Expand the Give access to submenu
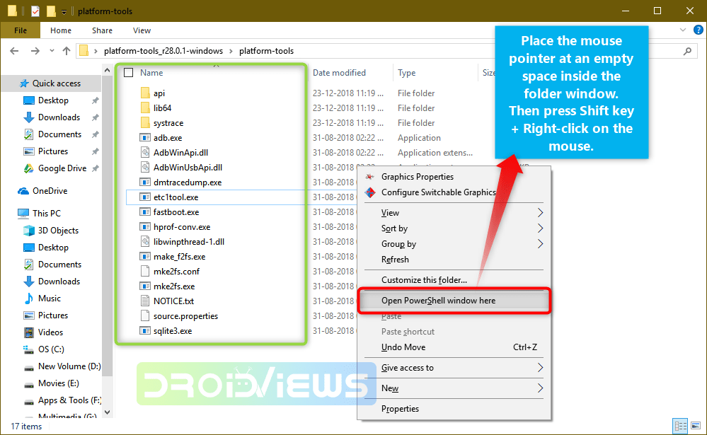Viewport: 707px width, 435px height. click(x=540, y=368)
